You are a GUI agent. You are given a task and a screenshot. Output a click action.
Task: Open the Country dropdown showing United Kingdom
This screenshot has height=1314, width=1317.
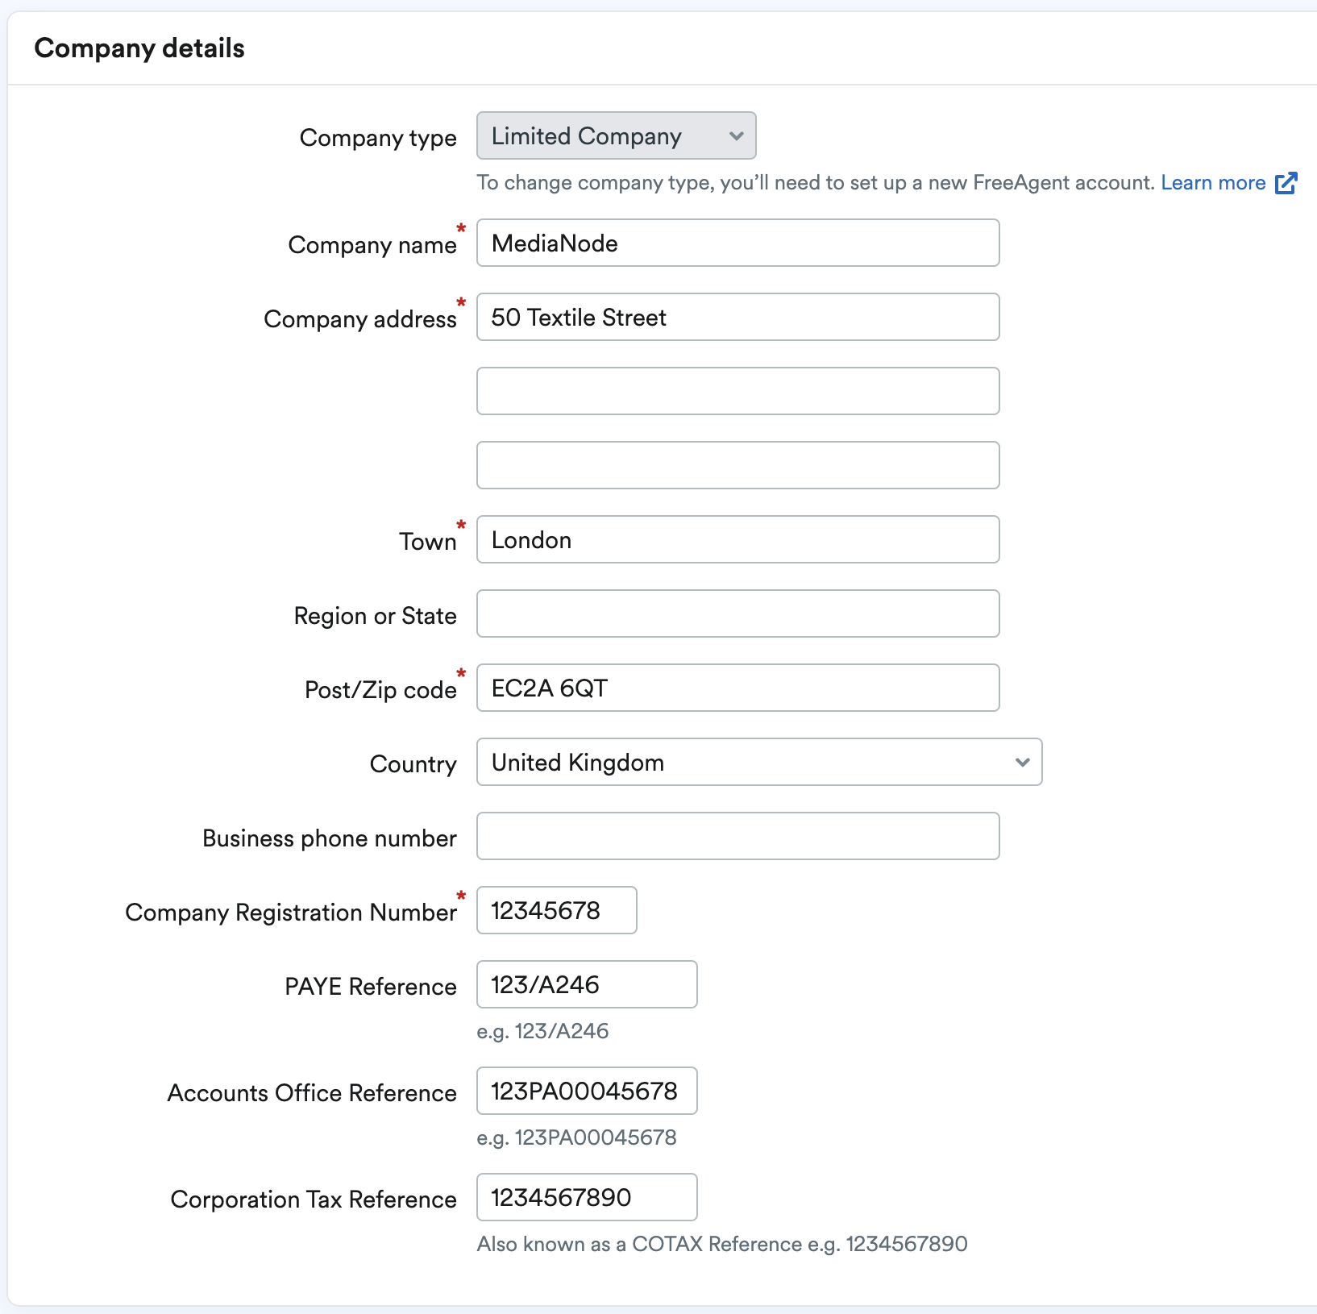click(x=759, y=762)
